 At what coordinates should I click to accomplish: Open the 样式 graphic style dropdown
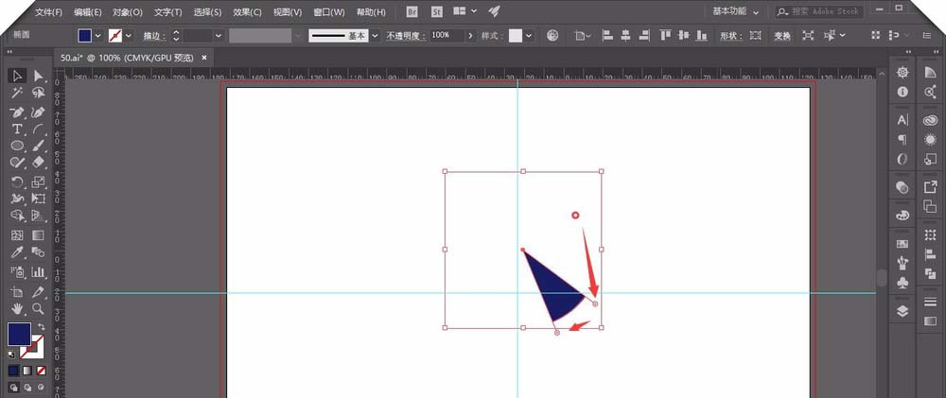(x=529, y=36)
